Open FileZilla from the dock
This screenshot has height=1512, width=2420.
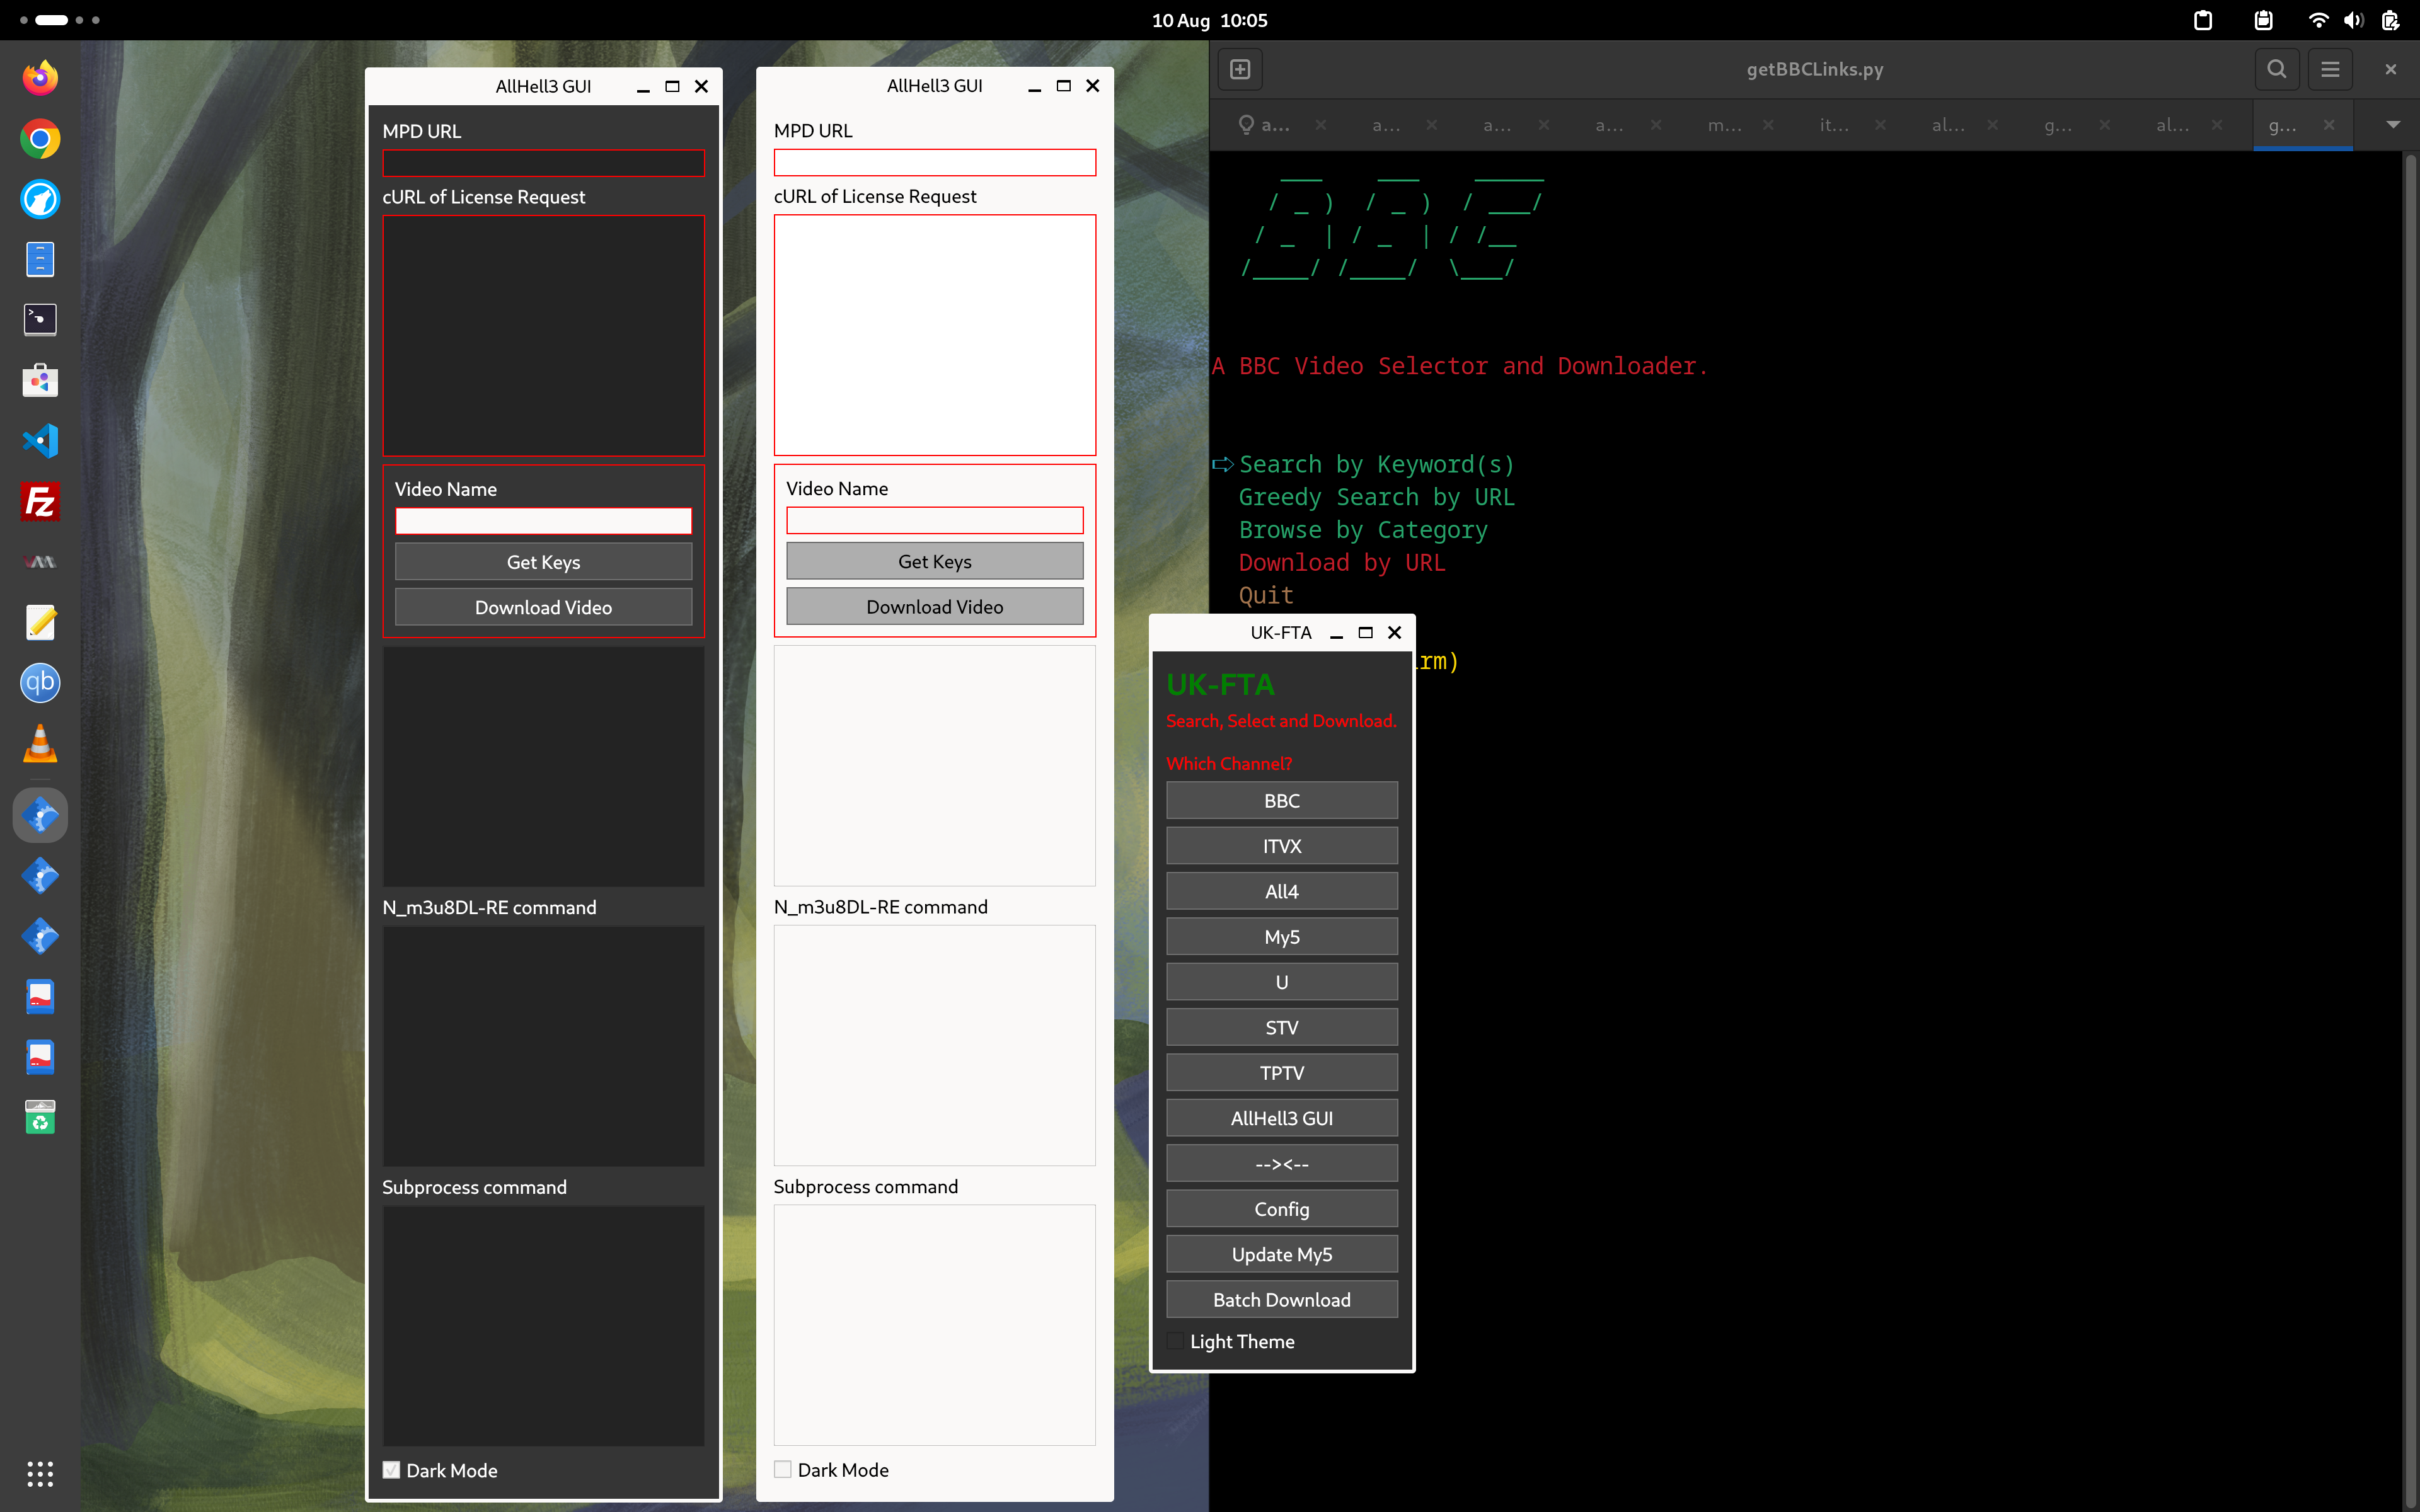pos(40,502)
